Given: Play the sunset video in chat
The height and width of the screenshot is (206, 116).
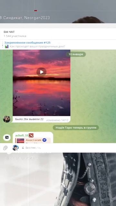Looking at the screenshot, I should click(42, 72).
